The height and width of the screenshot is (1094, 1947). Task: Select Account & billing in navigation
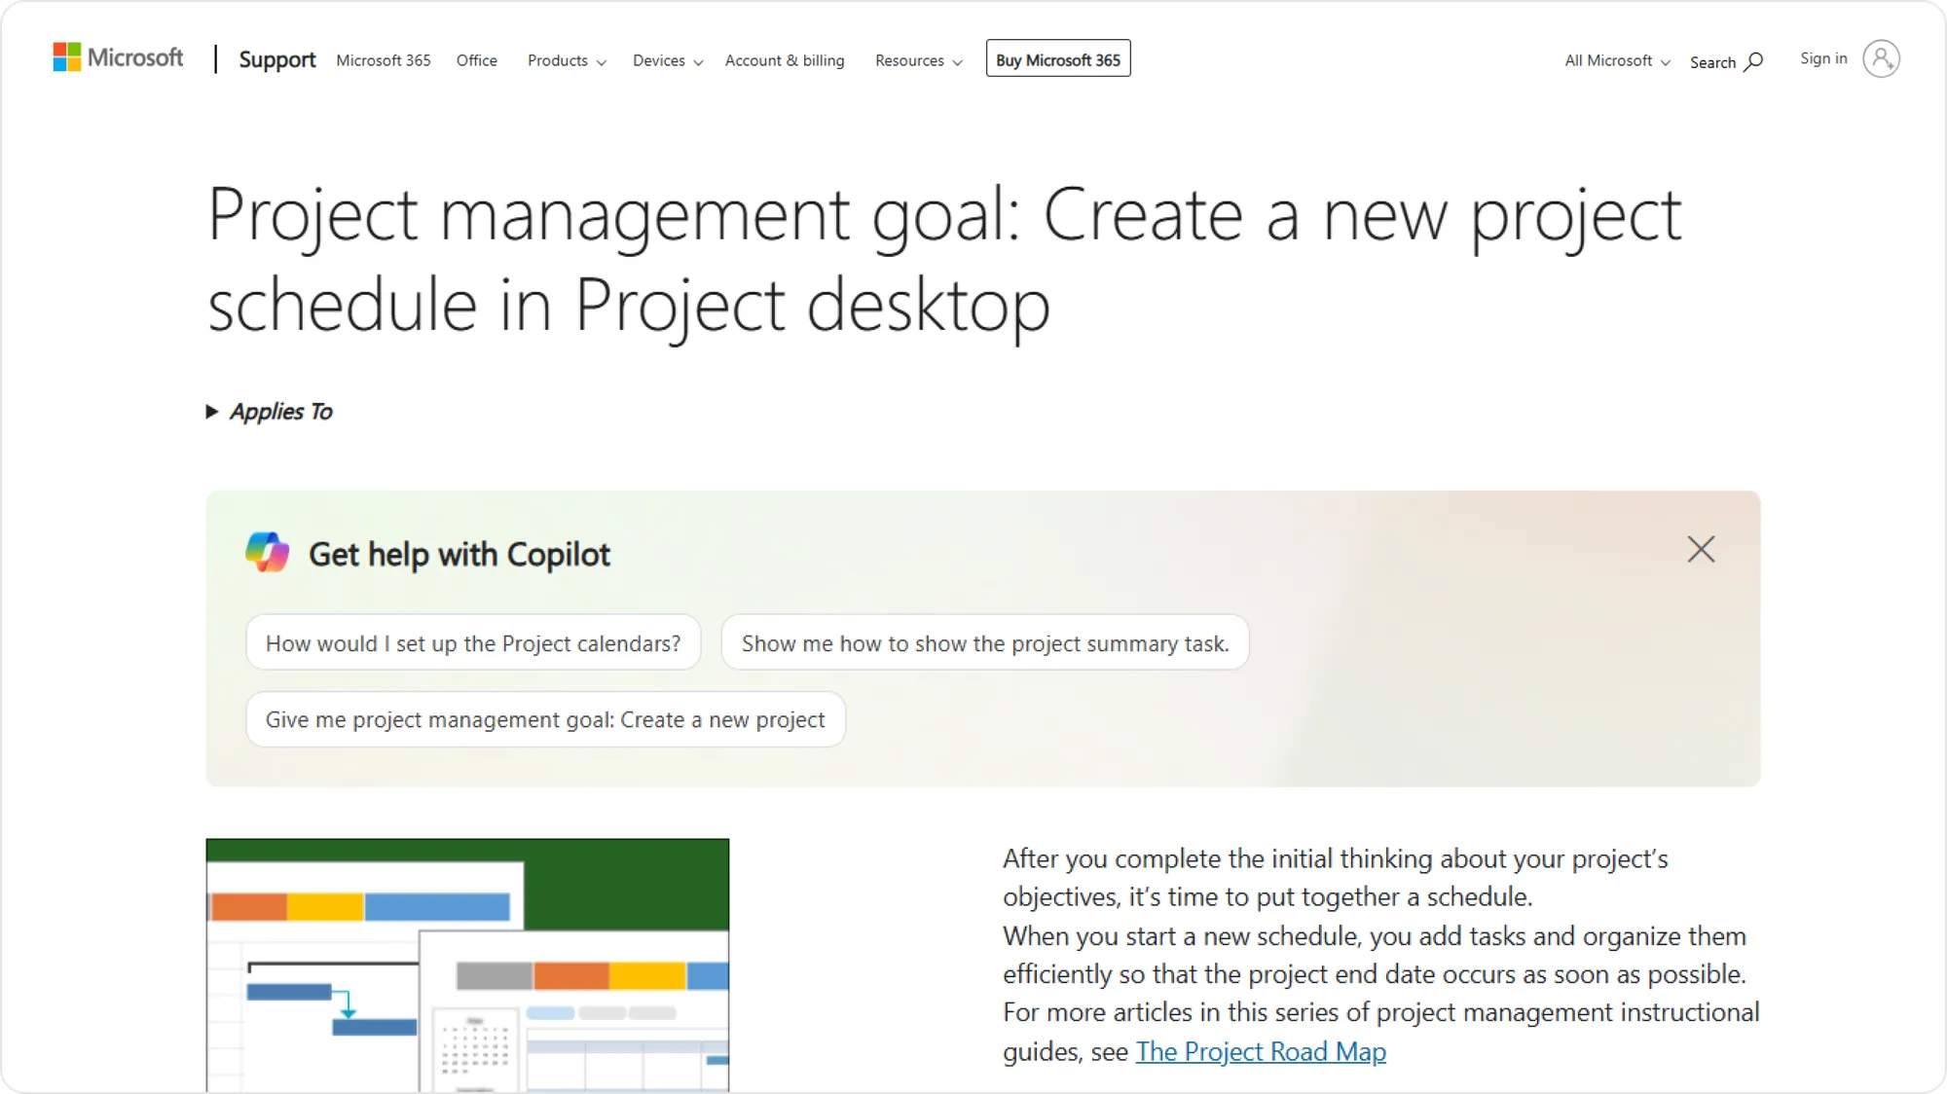(x=785, y=60)
